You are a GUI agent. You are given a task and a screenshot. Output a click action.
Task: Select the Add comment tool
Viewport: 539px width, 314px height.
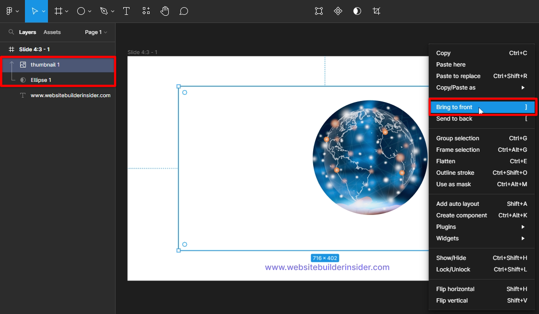click(184, 11)
